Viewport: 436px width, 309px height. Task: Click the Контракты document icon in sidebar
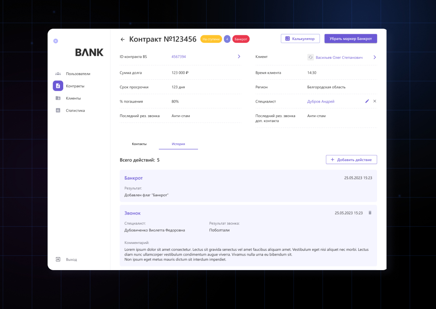click(x=58, y=86)
